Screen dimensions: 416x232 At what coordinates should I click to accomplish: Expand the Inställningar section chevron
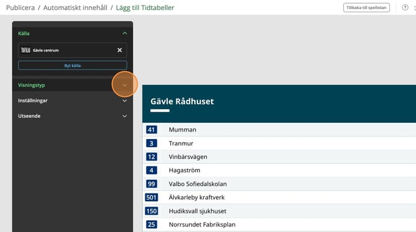click(124, 100)
